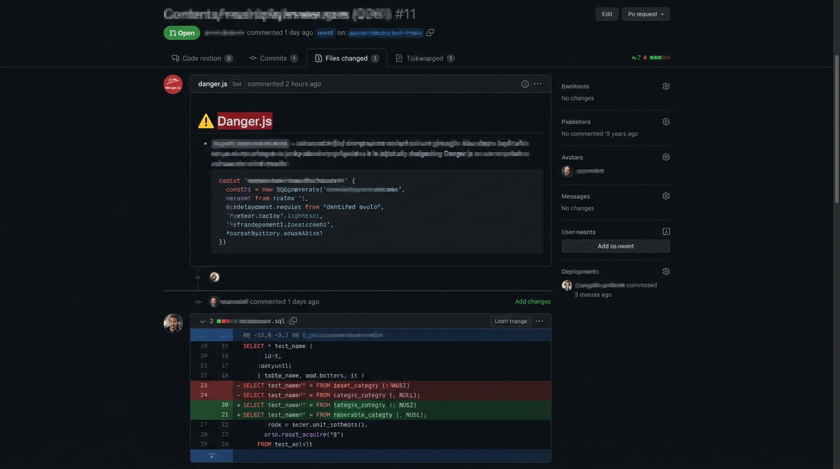Collapse the .sql file diff

coord(202,321)
